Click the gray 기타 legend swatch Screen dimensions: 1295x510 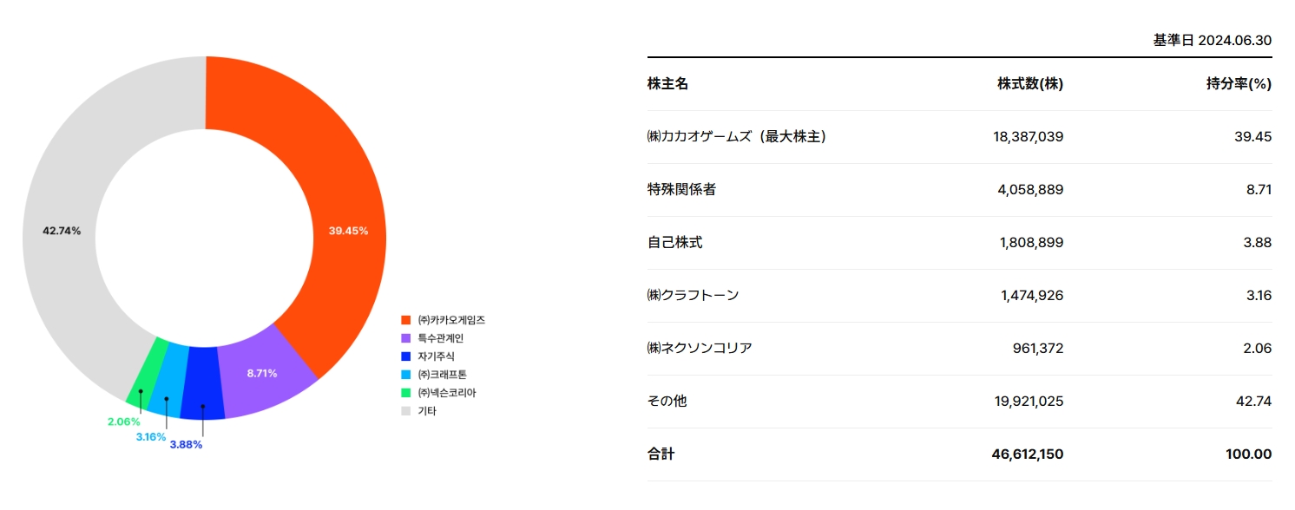click(x=405, y=411)
